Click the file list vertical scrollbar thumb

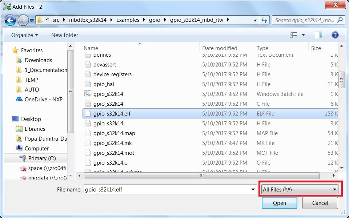[342, 80]
